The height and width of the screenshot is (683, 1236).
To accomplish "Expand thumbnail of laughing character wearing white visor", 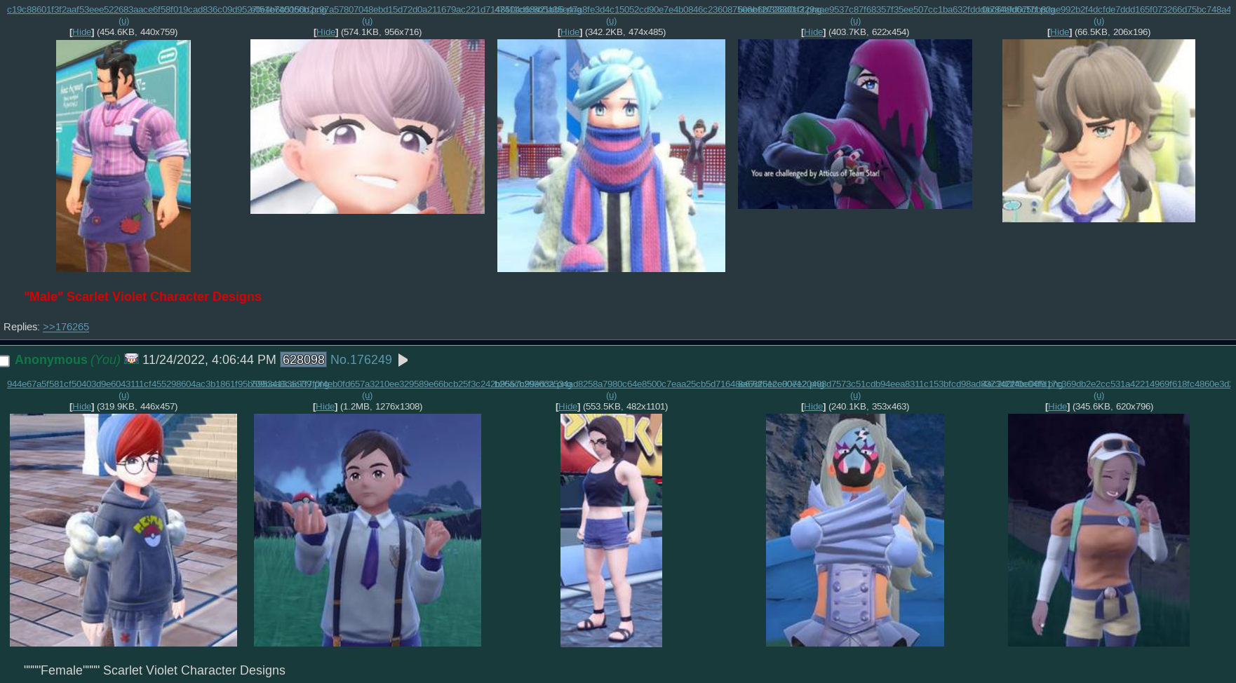I will (1099, 530).
